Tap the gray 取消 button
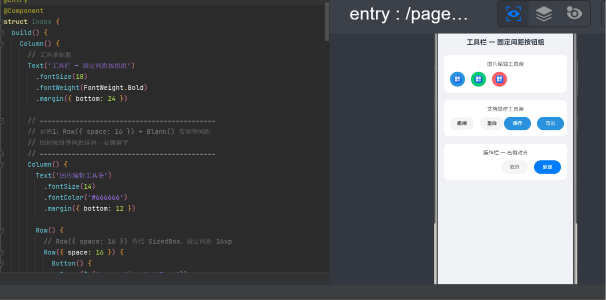This screenshot has width=606, height=300. [x=514, y=167]
